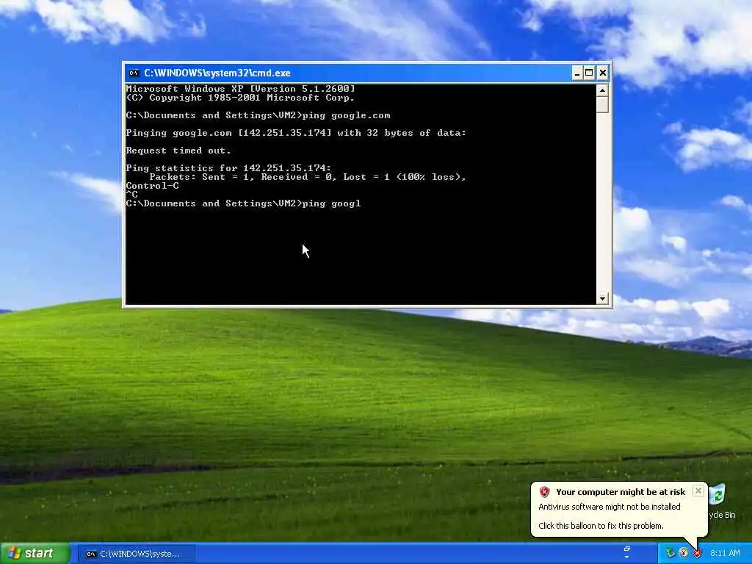Click the Windows XP tour tray icon
Screen dimensions: 752x564
(x=684, y=553)
